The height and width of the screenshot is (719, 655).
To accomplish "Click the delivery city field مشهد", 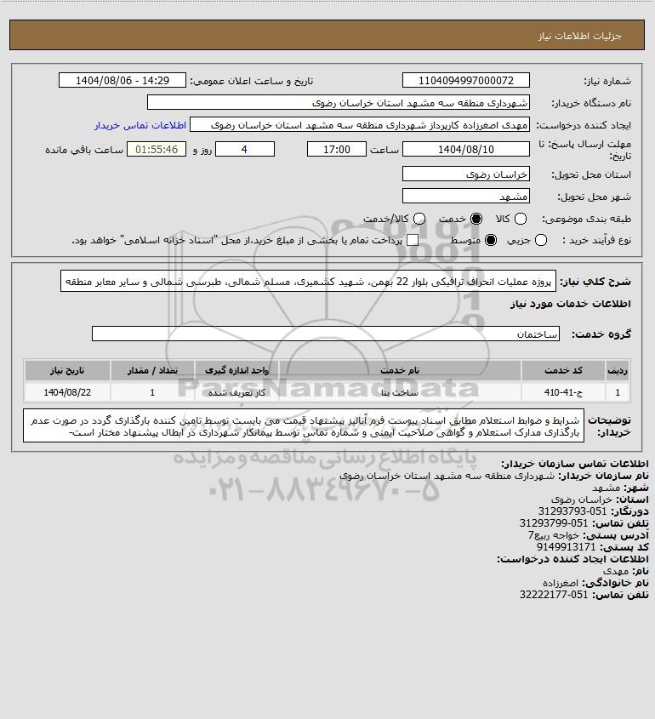I will tap(465, 196).
